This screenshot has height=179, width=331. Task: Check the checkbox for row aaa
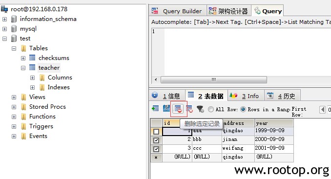pos(156,132)
